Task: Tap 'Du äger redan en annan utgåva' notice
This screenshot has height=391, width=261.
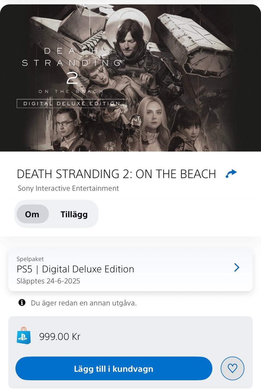Action: (x=84, y=303)
